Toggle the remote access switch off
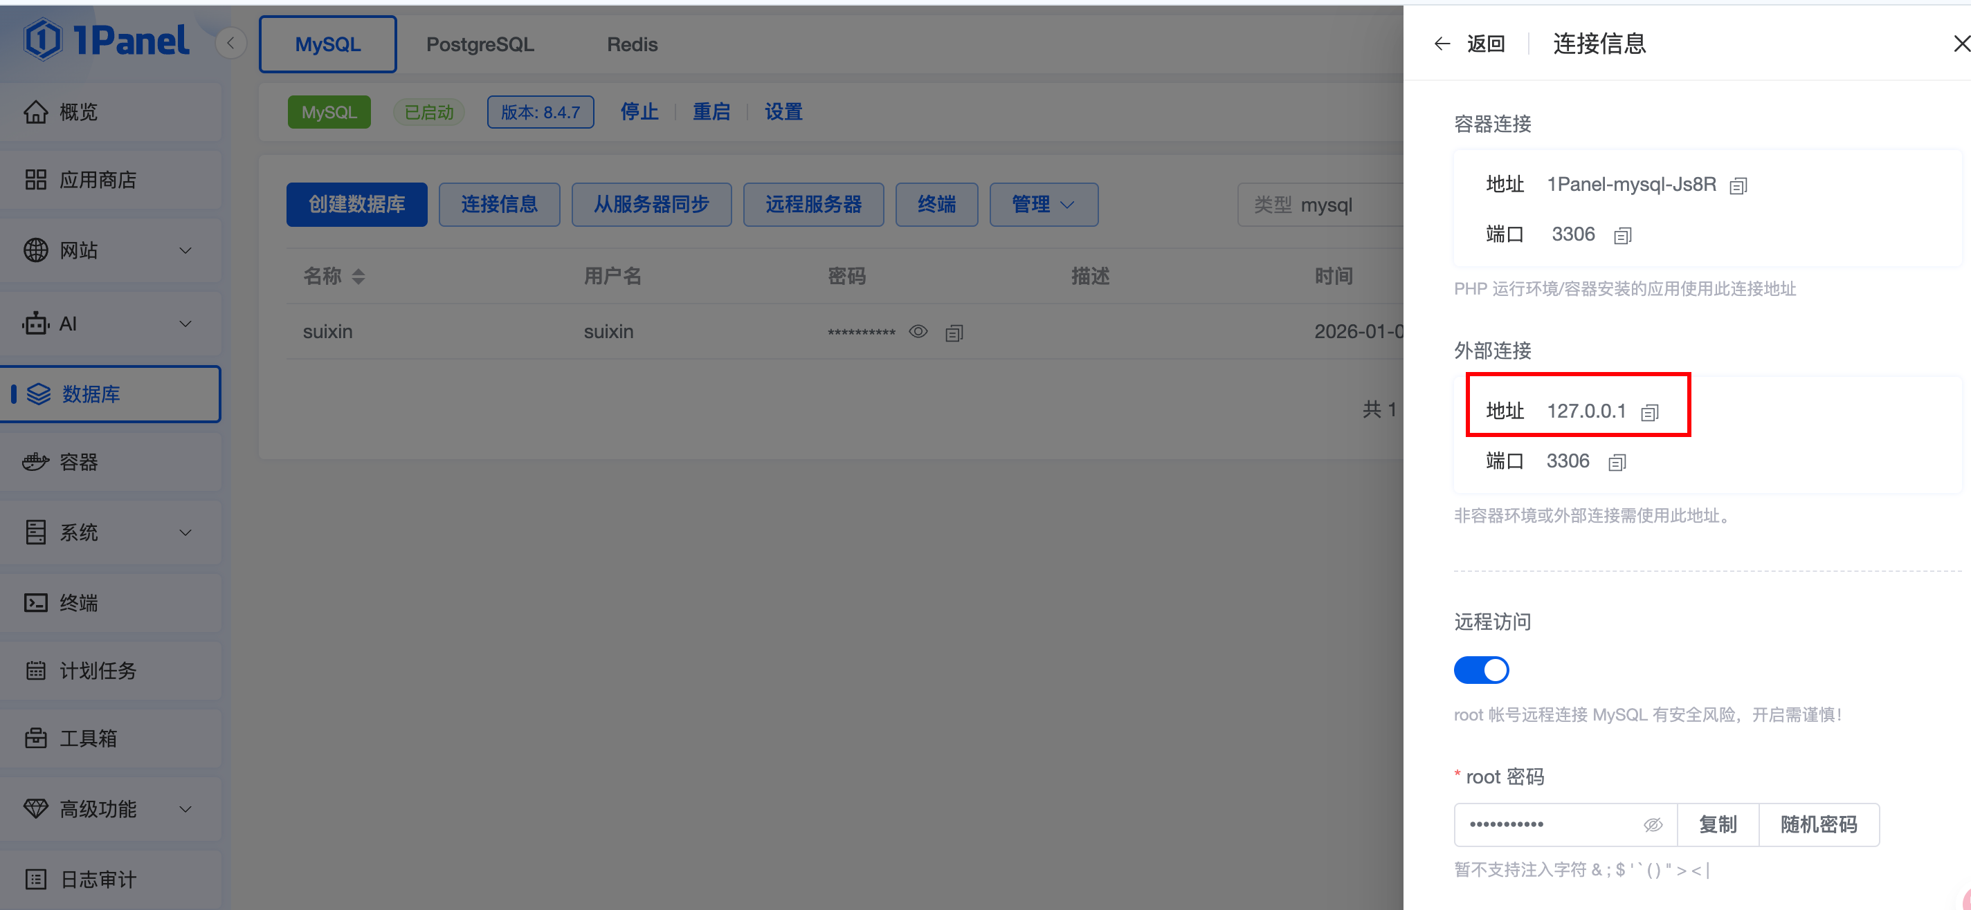This screenshot has height=910, width=1971. 1480,670
